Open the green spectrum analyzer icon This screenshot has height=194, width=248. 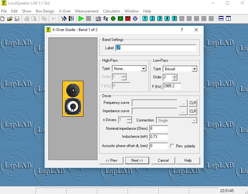click(x=120, y=19)
